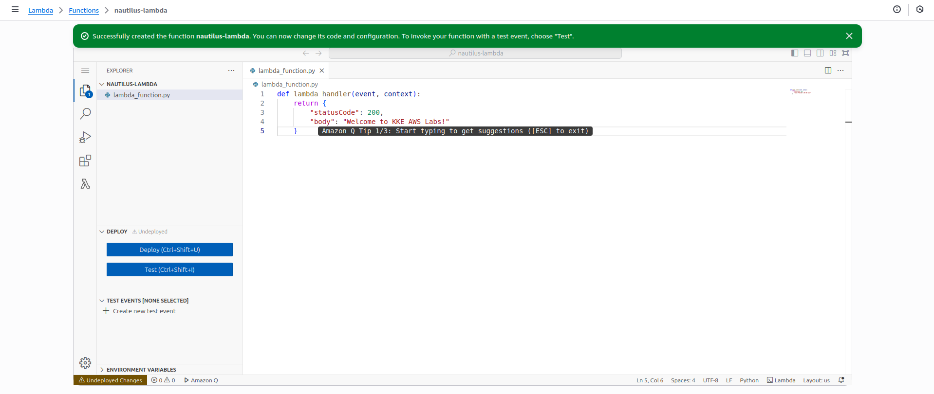The width and height of the screenshot is (934, 394).
Task: Open editor more actions ellipsis
Action: point(841,71)
